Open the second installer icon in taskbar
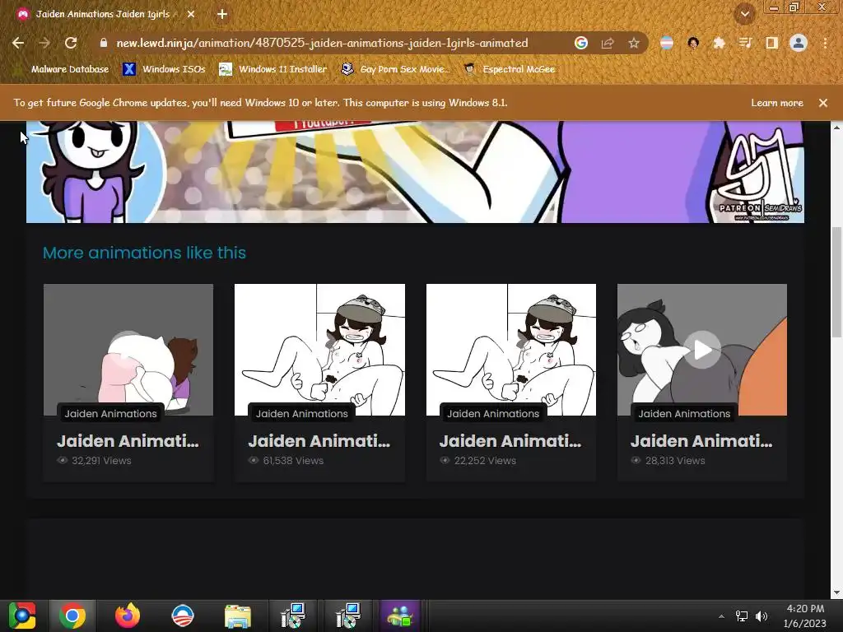This screenshot has height=632, width=843. click(x=347, y=616)
